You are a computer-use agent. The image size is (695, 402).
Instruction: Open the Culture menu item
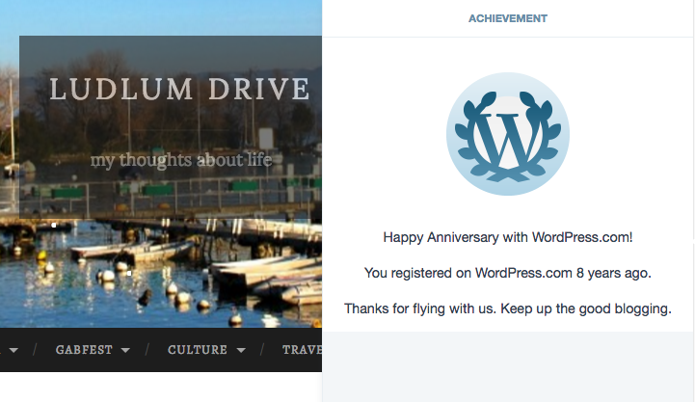[x=198, y=350]
